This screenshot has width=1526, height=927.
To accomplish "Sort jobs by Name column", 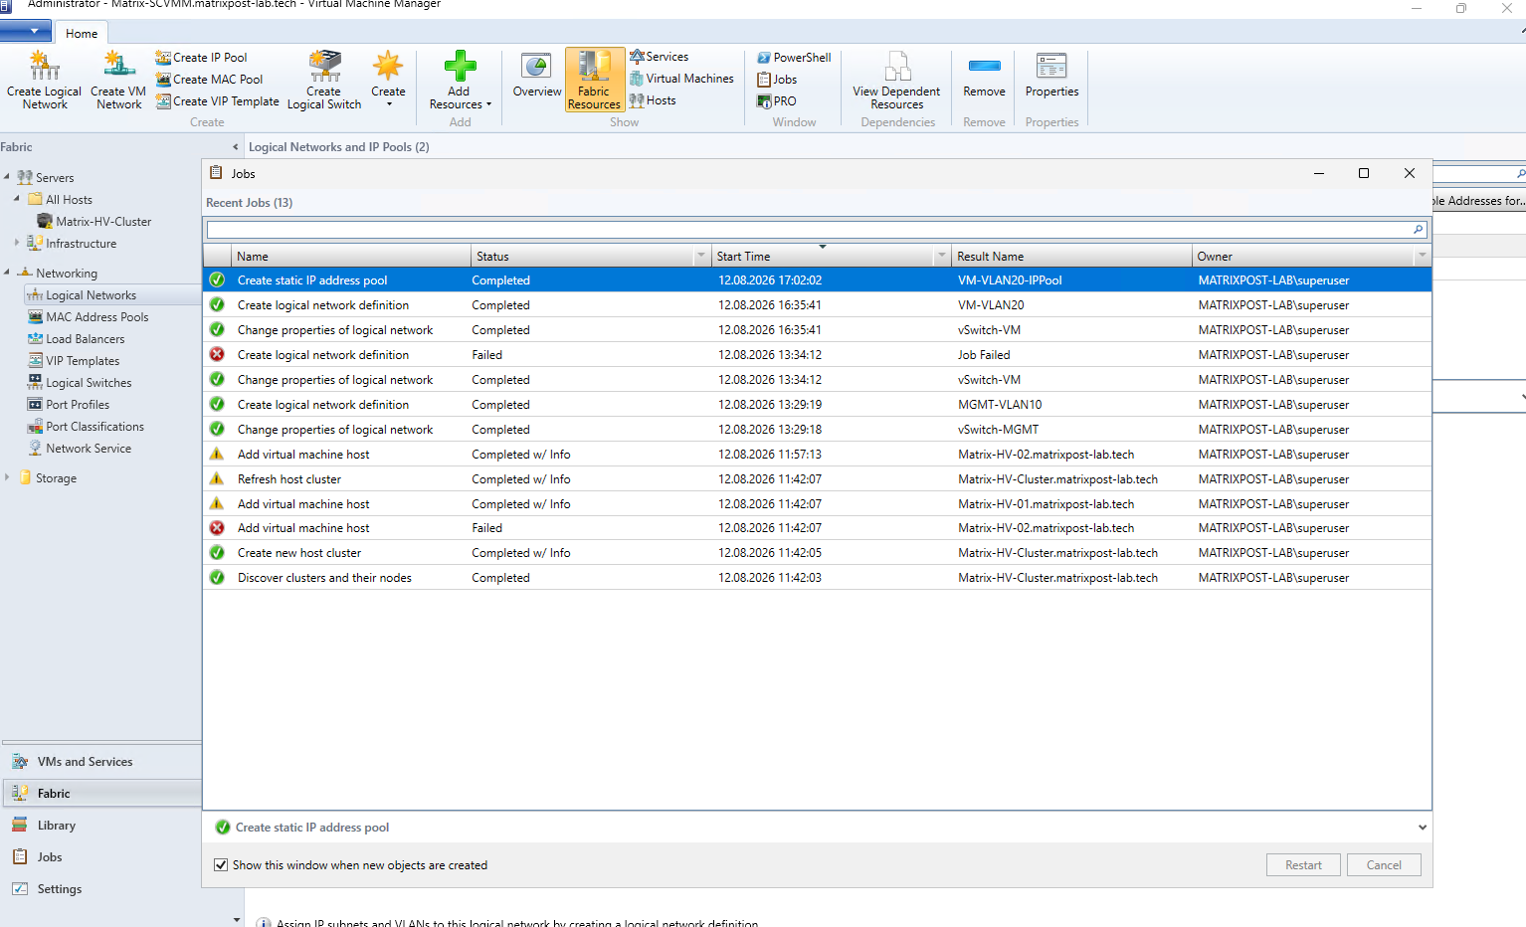I will 351,257.
